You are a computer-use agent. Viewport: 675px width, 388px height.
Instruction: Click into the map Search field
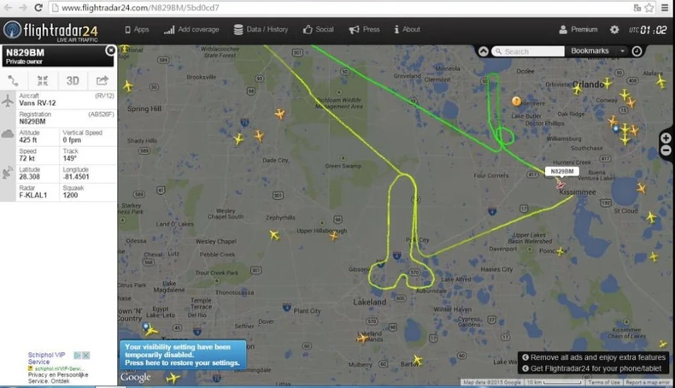pos(528,51)
